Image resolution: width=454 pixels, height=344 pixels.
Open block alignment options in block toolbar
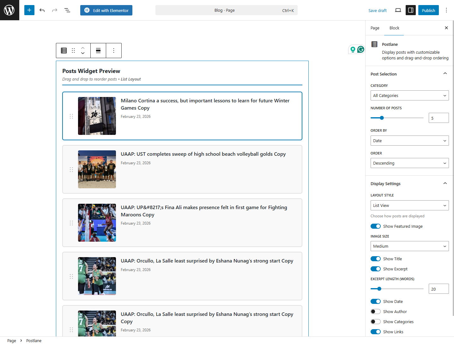point(98,50)
